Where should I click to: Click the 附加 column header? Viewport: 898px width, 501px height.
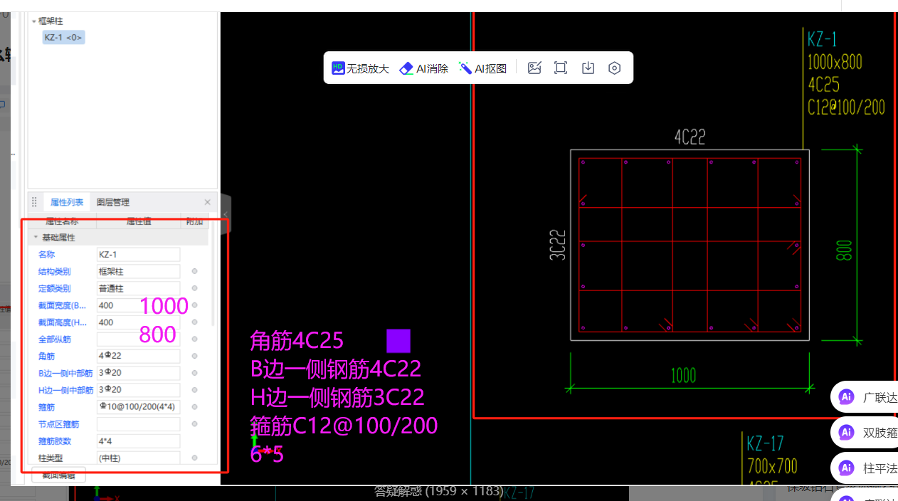point(194,221)
